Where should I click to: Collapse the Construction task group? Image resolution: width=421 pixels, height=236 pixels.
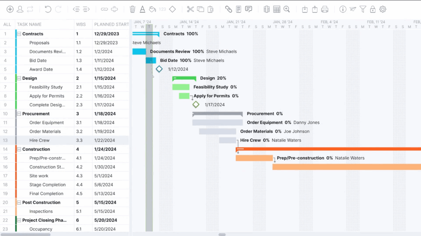pyautogui.click(x=19, y=149)
